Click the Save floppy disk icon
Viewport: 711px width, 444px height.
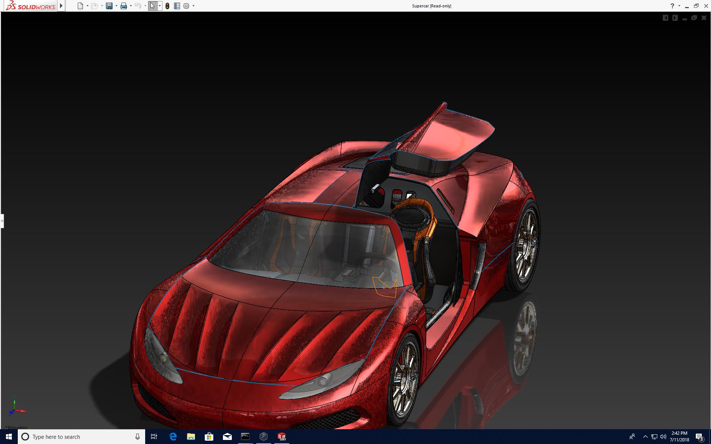(x=109, y=6)
